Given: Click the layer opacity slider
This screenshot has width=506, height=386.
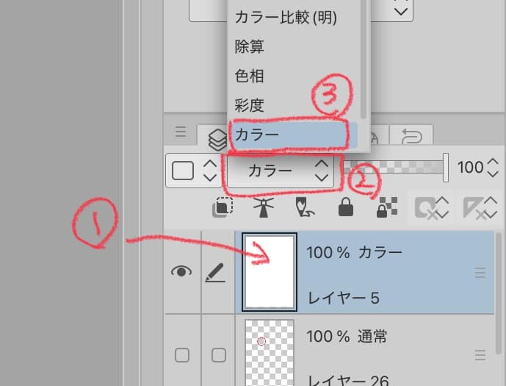Looking at the screenshot, I should [x=397, y=168].
